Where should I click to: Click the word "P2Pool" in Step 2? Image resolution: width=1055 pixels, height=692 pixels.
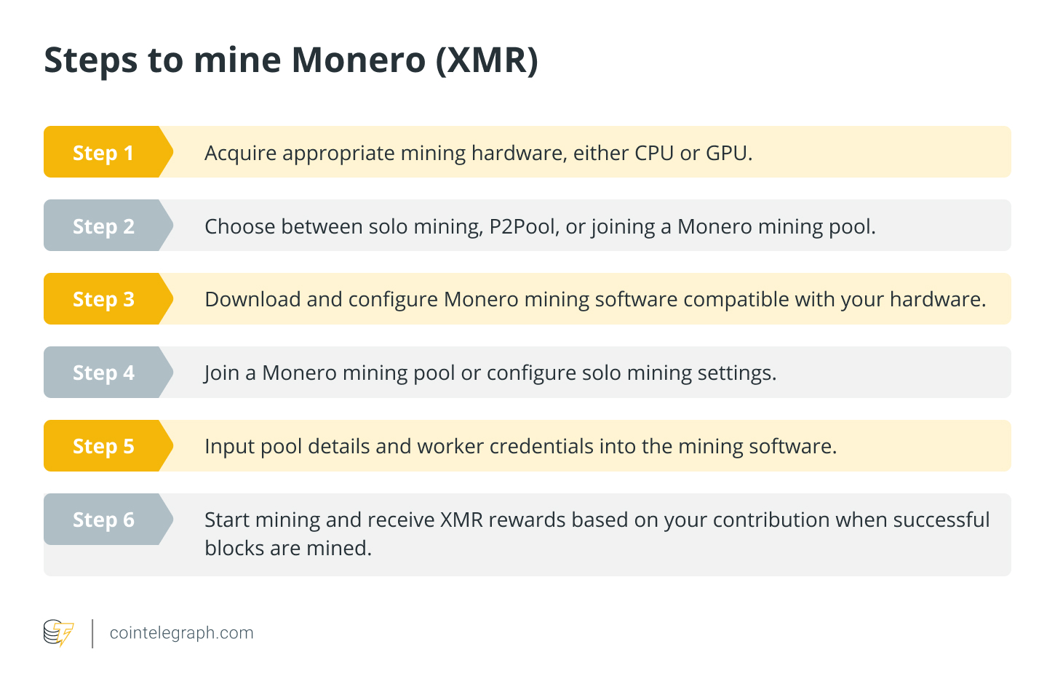[522, 226]
